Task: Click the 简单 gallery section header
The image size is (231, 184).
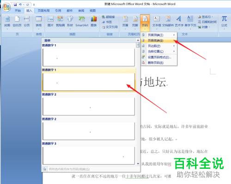Action: pyautogui.click(x=48, y=41)
